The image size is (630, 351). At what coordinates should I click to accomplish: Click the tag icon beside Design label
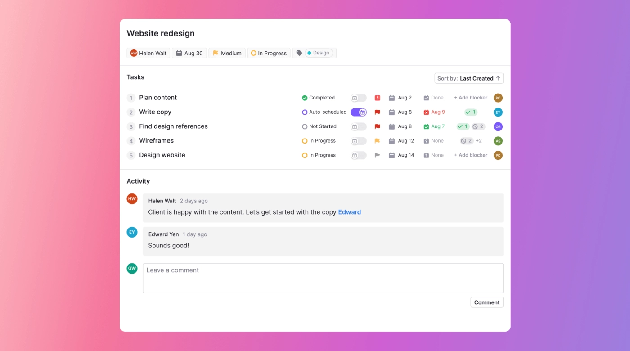[299, 53]
